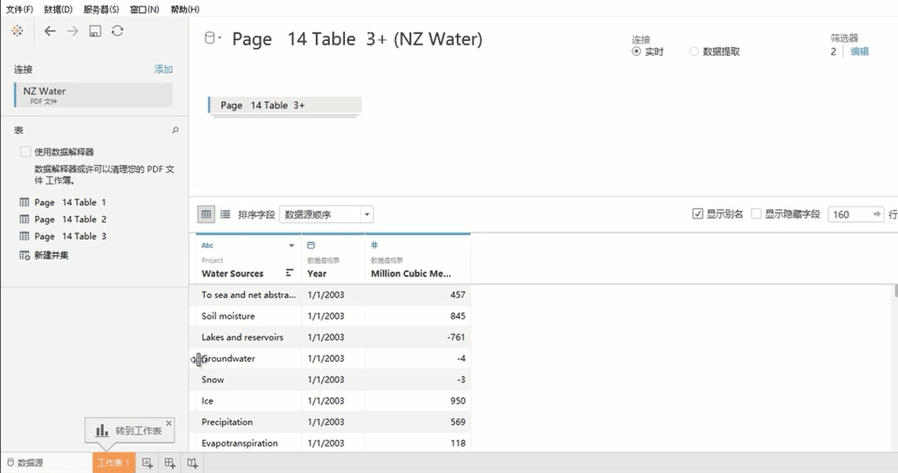Click the filters 编辑 link

pos(859,51)
